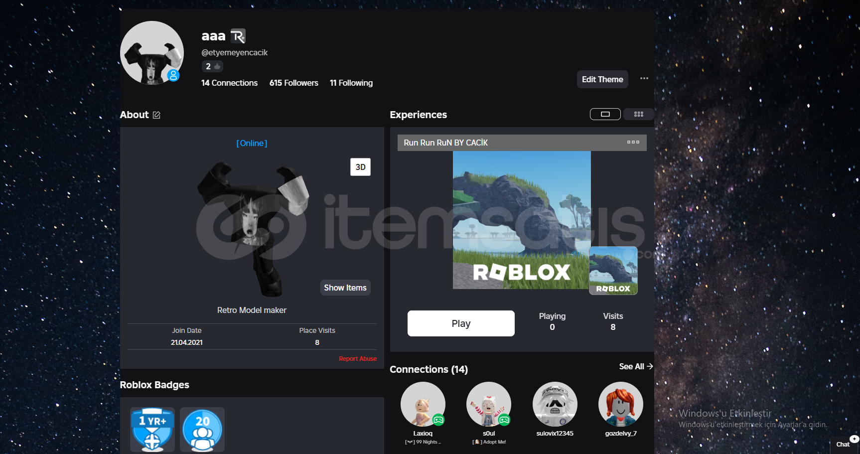Click the Edit Theme button
This screenshot has height=454, width=860.
coord(602,79)
